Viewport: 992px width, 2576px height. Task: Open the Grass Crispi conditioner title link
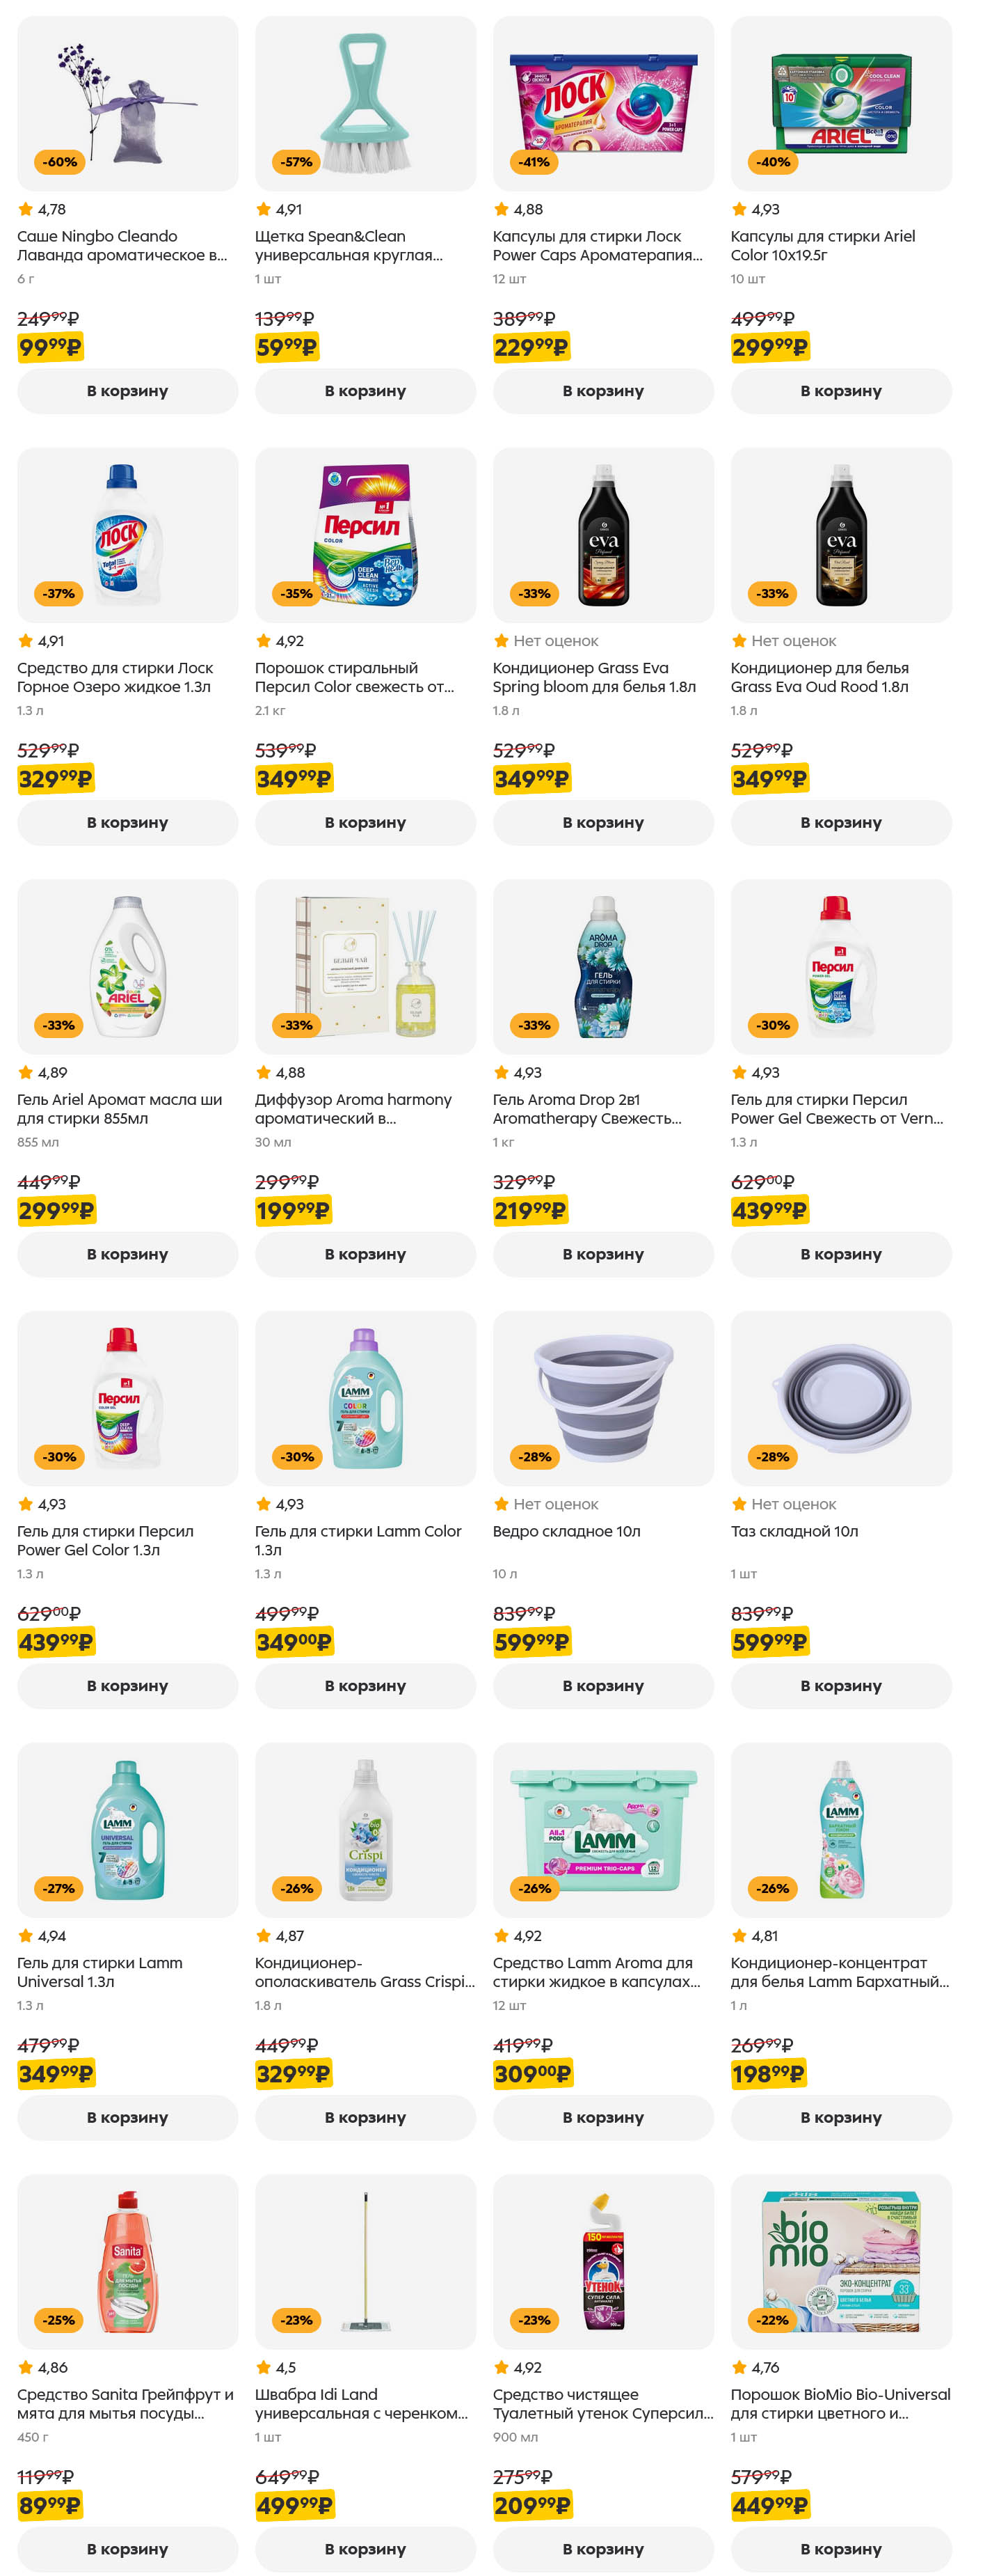click(365, 1972)
